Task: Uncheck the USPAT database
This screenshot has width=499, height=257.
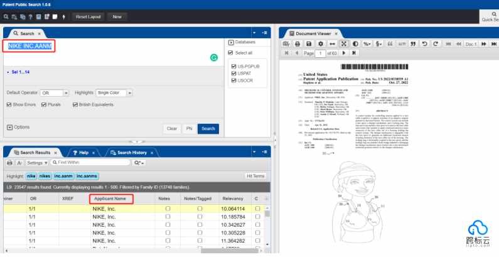Action: 233,74
